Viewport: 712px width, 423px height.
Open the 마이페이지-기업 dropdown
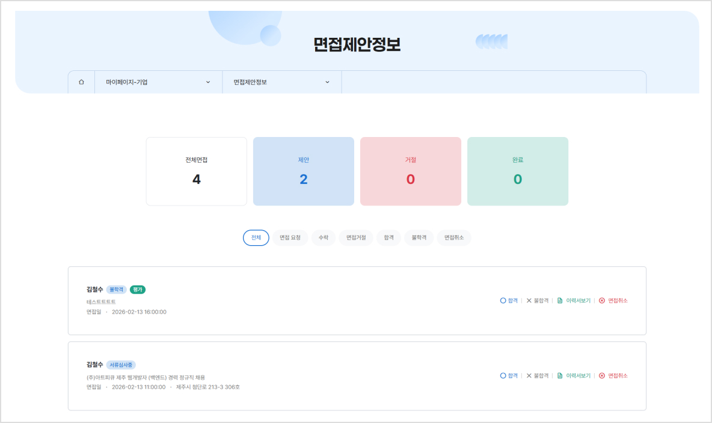[158, 82]
